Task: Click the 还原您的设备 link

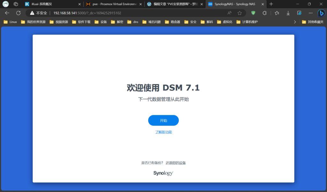Action: pos(176,163)
